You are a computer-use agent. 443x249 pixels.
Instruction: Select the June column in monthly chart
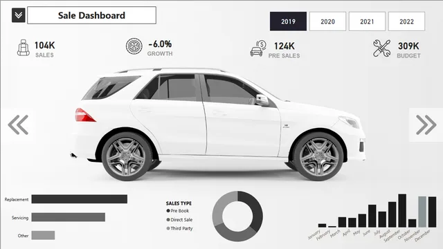(x=372, y=216)
